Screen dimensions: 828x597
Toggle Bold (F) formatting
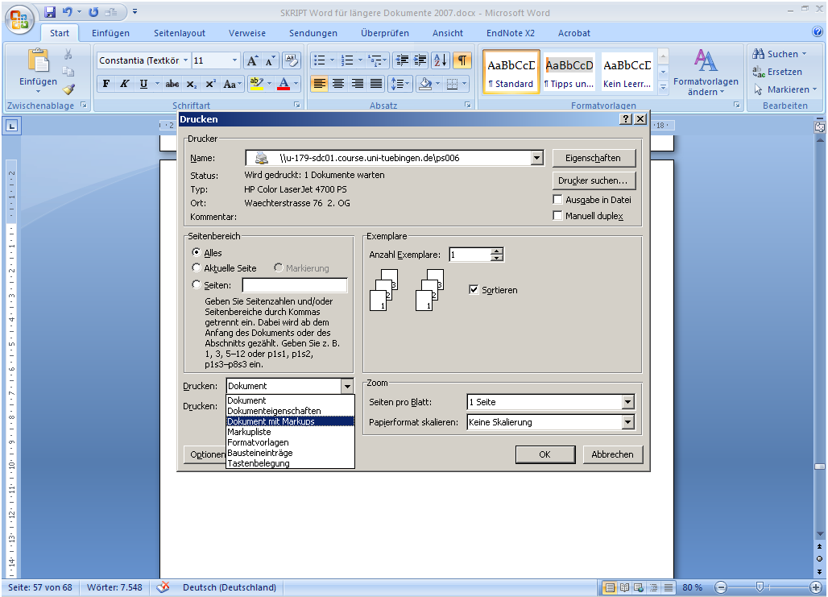(x=106, y=84)
